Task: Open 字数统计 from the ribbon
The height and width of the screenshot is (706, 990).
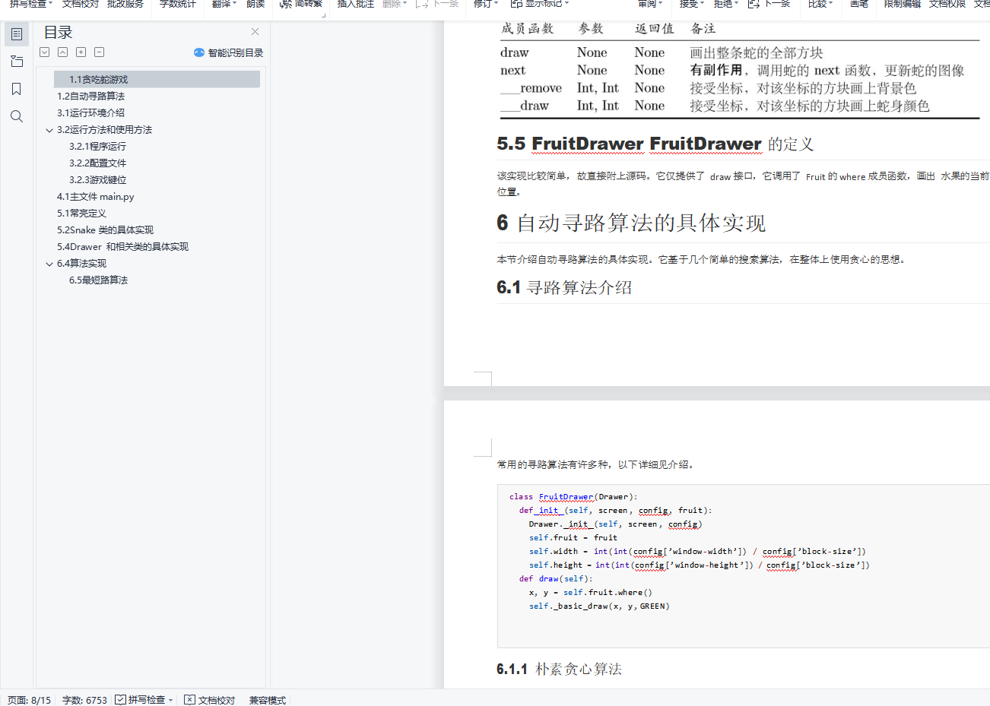Action: (x=178, y=4)
